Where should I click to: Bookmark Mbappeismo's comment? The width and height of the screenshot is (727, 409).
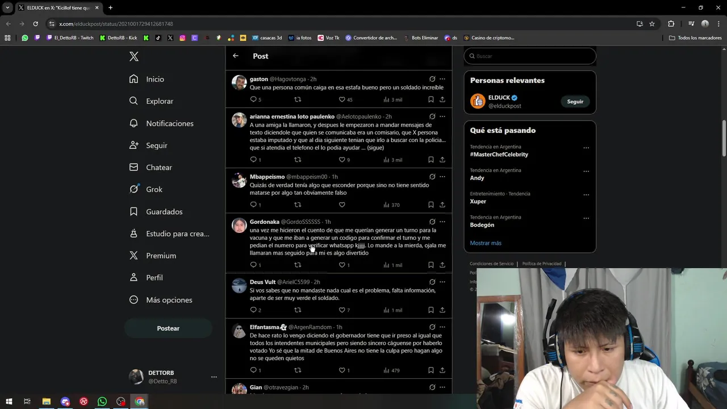431,204
